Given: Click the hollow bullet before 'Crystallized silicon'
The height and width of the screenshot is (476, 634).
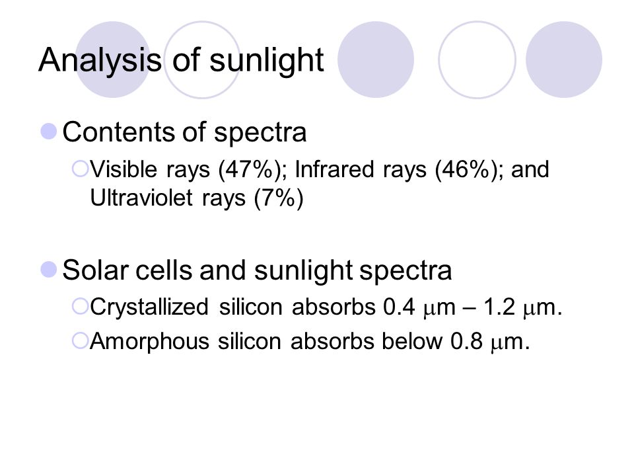Looking at the screenshot, I should tap(80, 306).
